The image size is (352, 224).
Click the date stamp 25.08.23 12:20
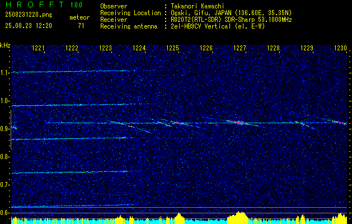(x=29, y=26)
